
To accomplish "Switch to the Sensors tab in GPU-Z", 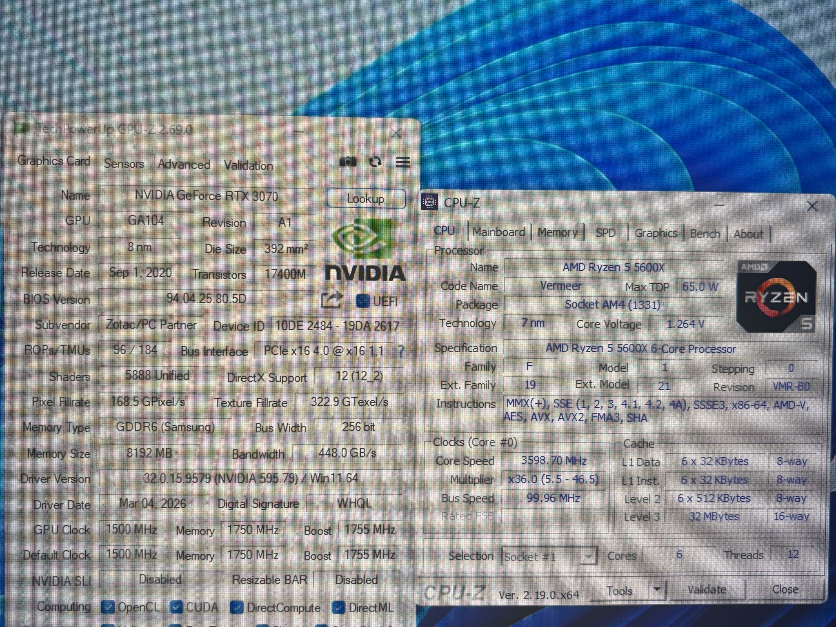I will point(124,164).
